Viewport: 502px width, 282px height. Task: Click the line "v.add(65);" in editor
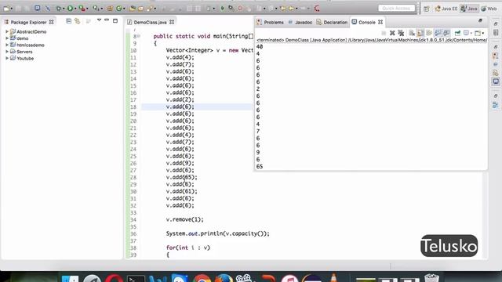point(181,177)
